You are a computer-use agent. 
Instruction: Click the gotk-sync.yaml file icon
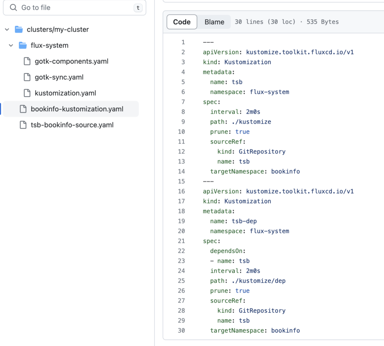(x=27, y=77)
